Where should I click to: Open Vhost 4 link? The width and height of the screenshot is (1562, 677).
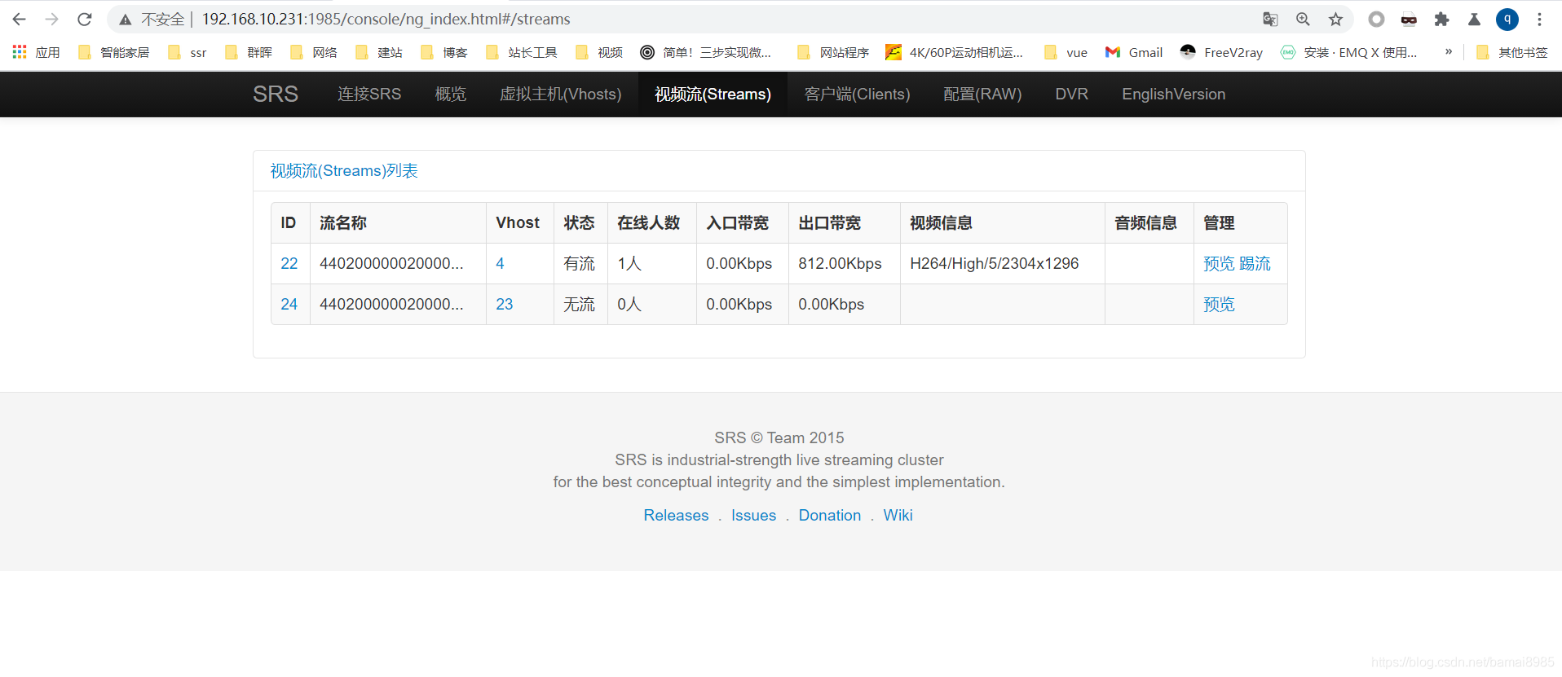500,263
